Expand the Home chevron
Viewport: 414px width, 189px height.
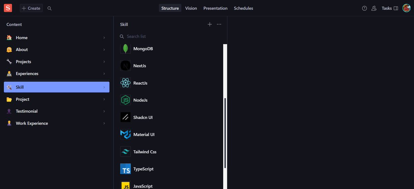pyautogui.click(x=104, y=38)
